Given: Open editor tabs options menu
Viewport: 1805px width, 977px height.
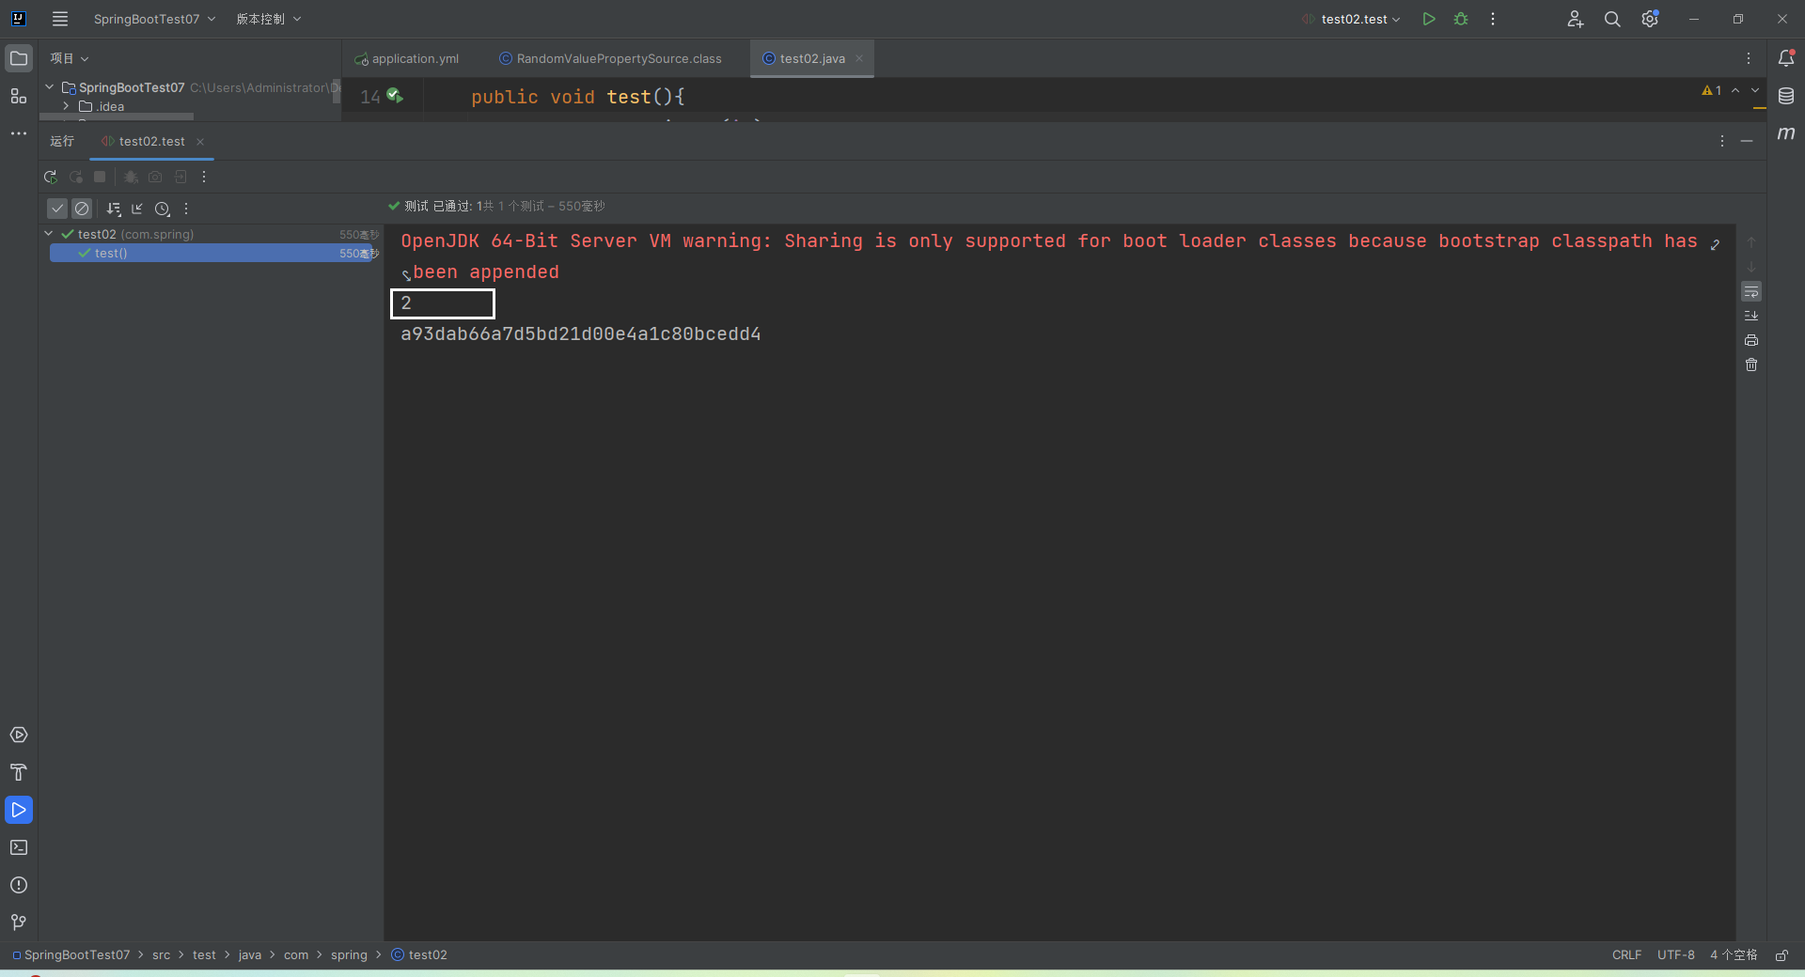Looking at the screenshot, I should tap(1749, 58).
